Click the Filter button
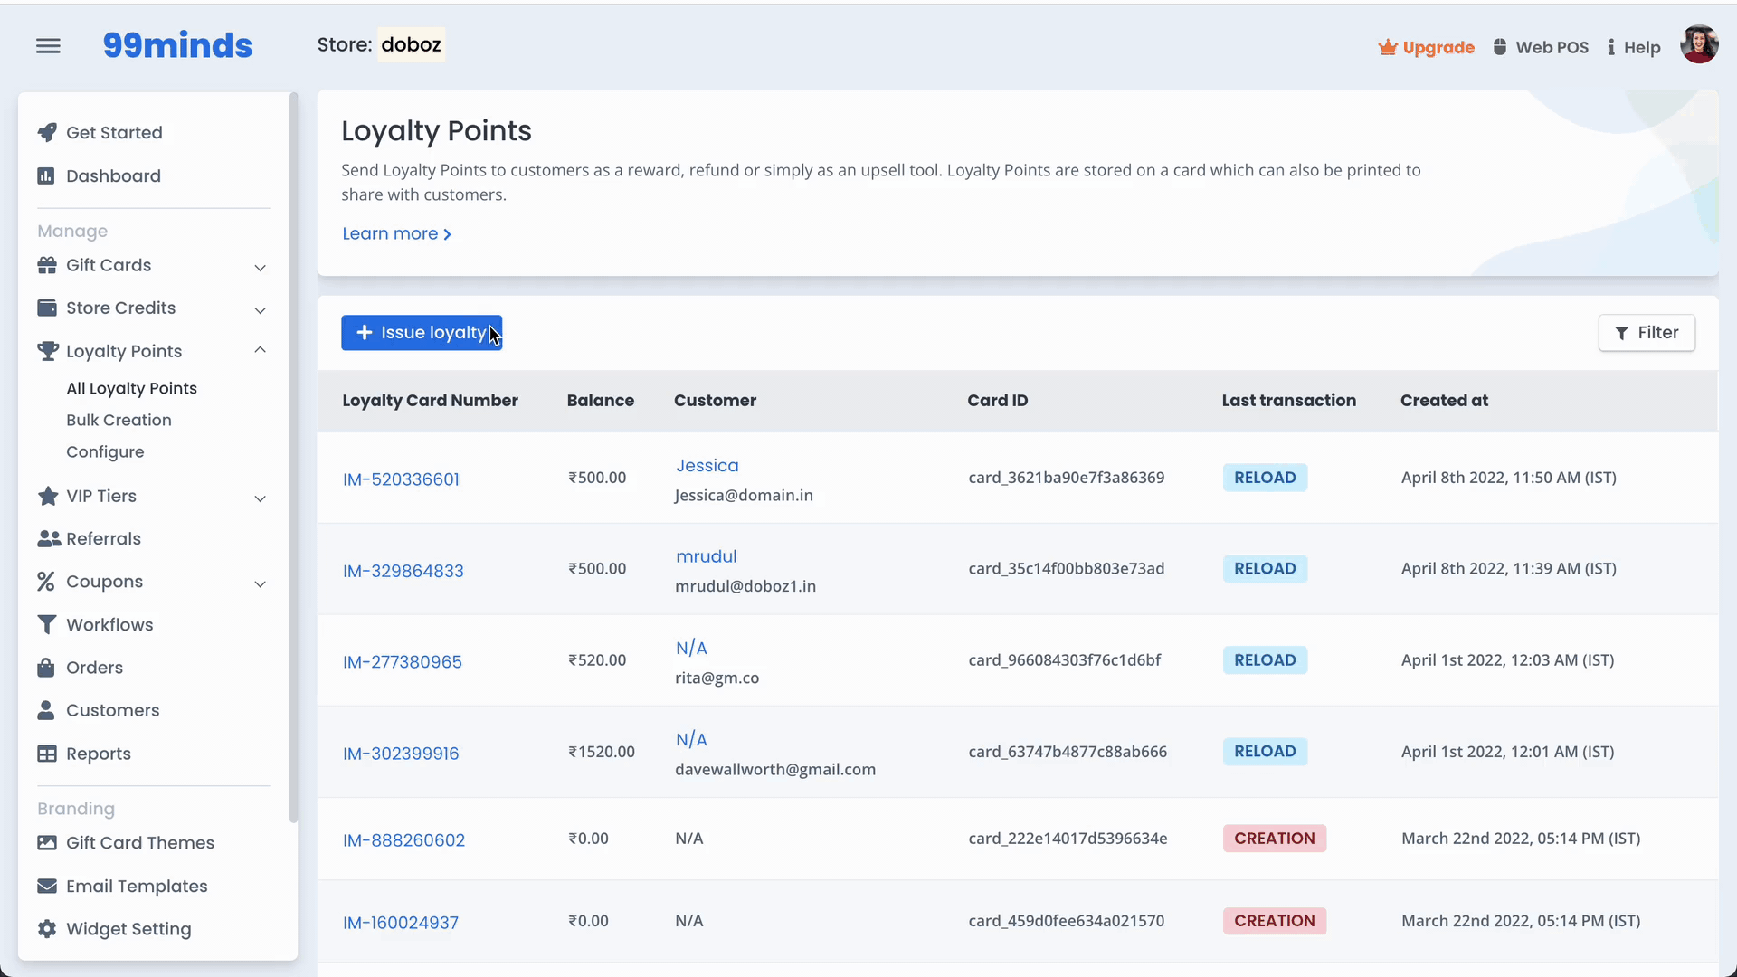Viewport: 1737px width, 977px height. (x=1647, y=333)
